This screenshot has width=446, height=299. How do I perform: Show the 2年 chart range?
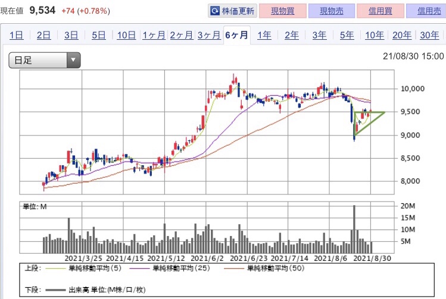[x=292, y=35]
